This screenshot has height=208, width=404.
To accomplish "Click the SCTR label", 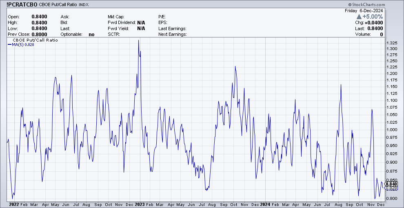I will pyautogui.click(x=113, y=35).
